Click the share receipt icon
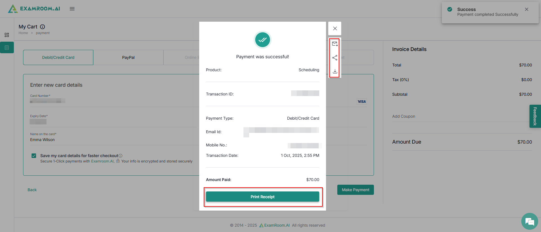 (x=335, y=58)
